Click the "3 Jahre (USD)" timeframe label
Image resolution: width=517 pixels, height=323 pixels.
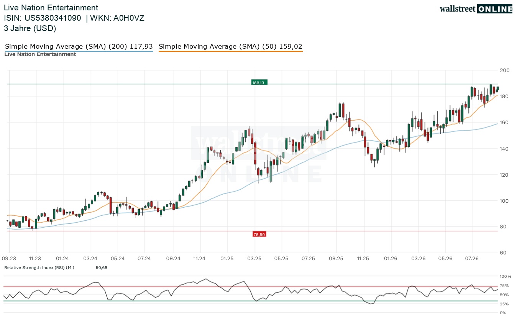click(30, 28)
